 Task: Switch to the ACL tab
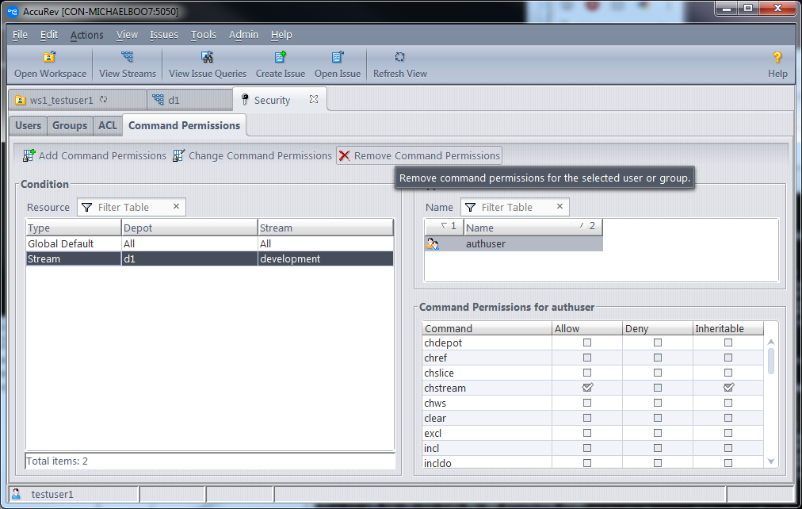[107, 125]
